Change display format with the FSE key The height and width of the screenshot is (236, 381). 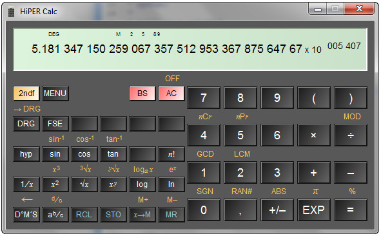(x=55, y=124)
